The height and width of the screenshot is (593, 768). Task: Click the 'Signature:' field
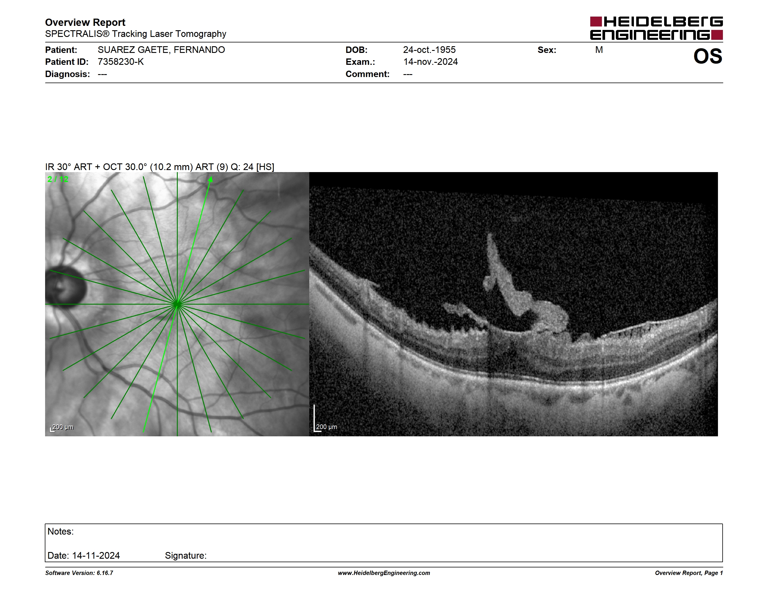coord(186,556)
